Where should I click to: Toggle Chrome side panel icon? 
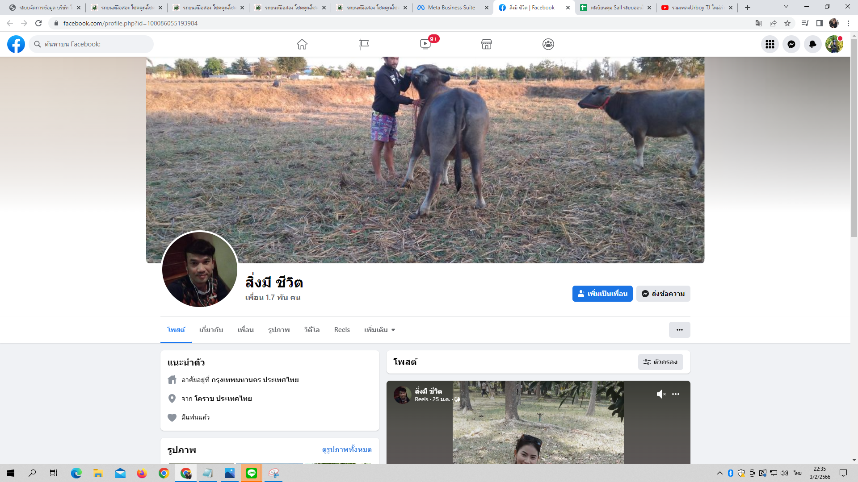tap(820, 23)
